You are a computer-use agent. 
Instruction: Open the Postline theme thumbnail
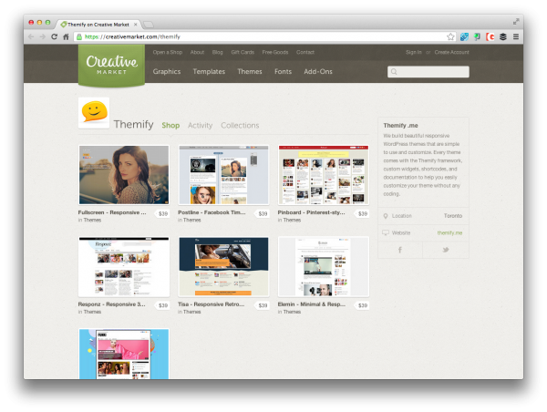point(223,175)
